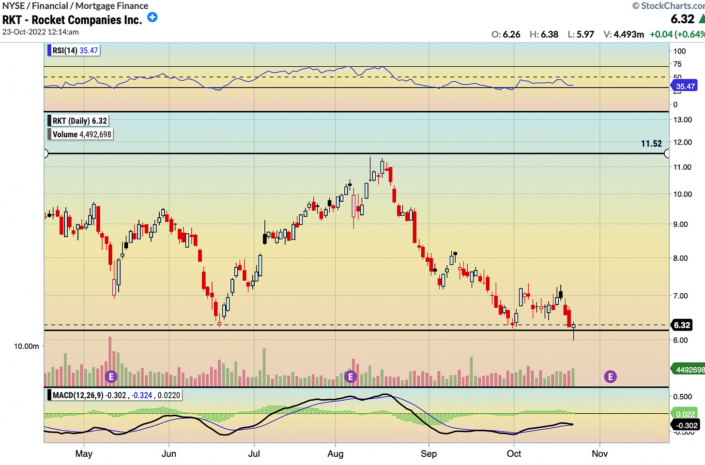The image size is (705, 465).
Task: Click the 13.00 price axis label
Action: tap(682, 120)
